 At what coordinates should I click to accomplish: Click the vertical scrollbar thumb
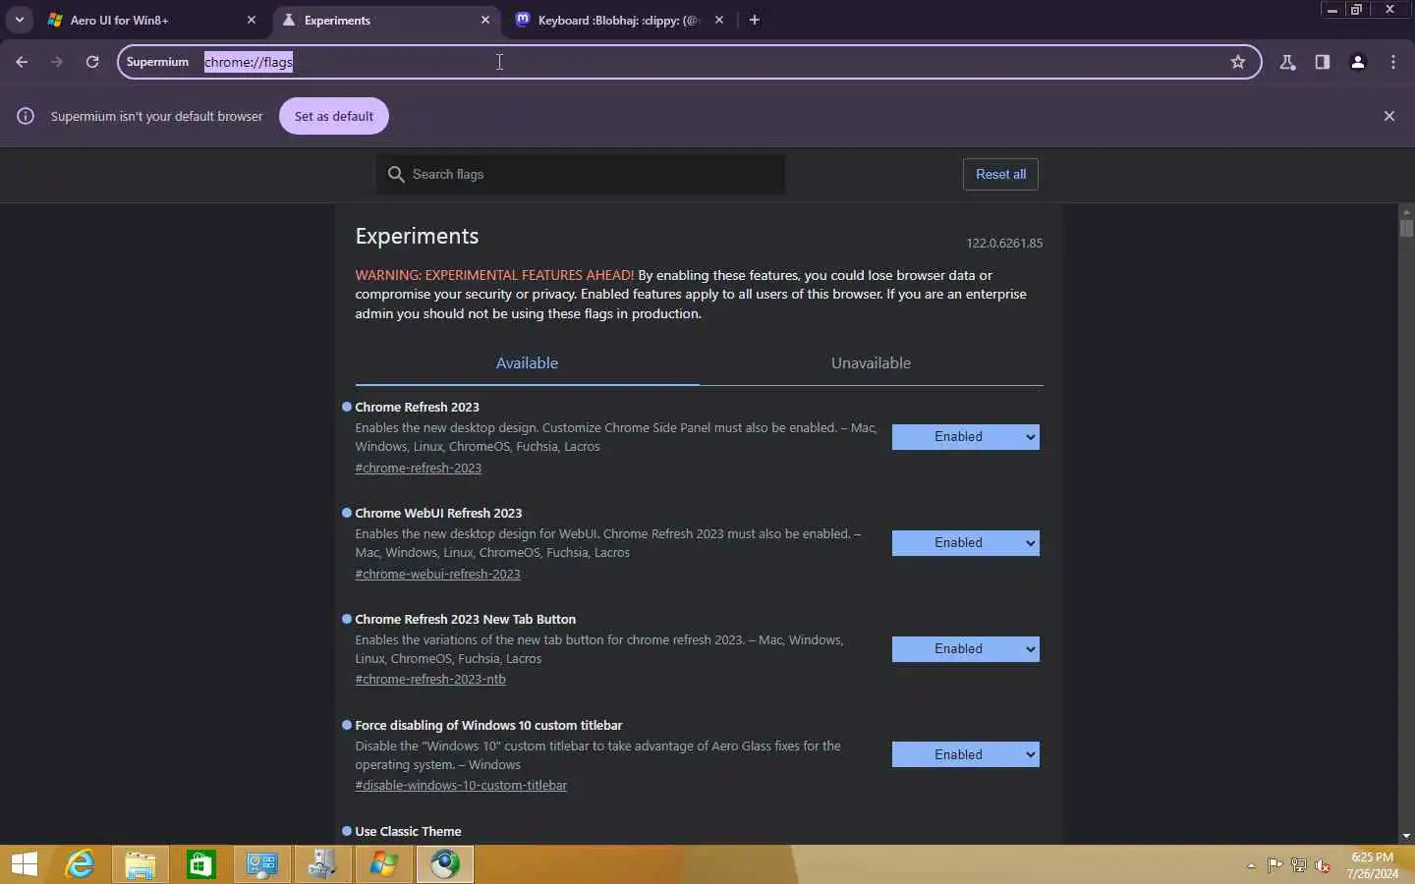pos(1406,228)
